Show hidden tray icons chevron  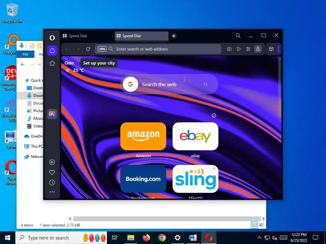[259, 238]
